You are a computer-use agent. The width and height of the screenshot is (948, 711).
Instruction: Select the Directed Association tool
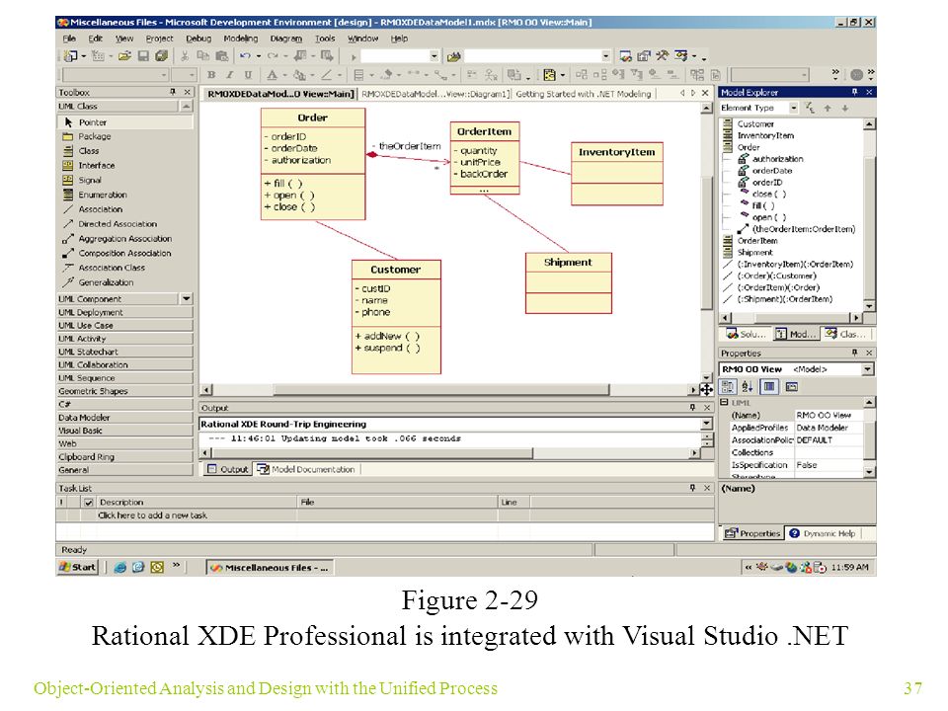(125, 224)
